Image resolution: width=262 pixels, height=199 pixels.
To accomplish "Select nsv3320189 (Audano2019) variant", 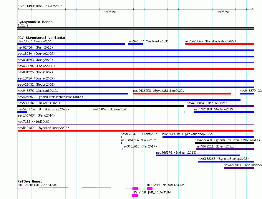I will [x=224, y=112].
